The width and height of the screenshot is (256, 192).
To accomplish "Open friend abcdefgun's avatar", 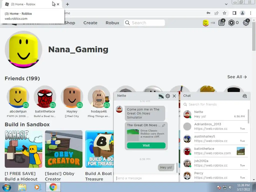I will pos(18,97).
